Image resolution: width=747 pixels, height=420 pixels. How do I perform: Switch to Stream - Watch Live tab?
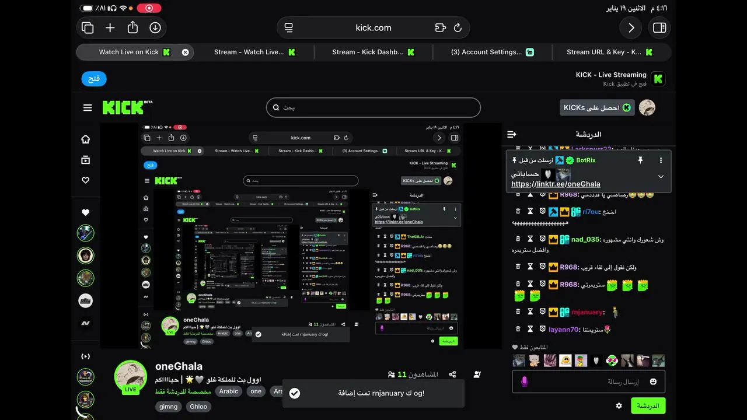point(254,52)
